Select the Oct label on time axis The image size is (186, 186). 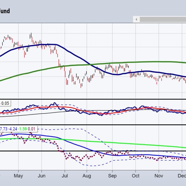coord(135,176)
